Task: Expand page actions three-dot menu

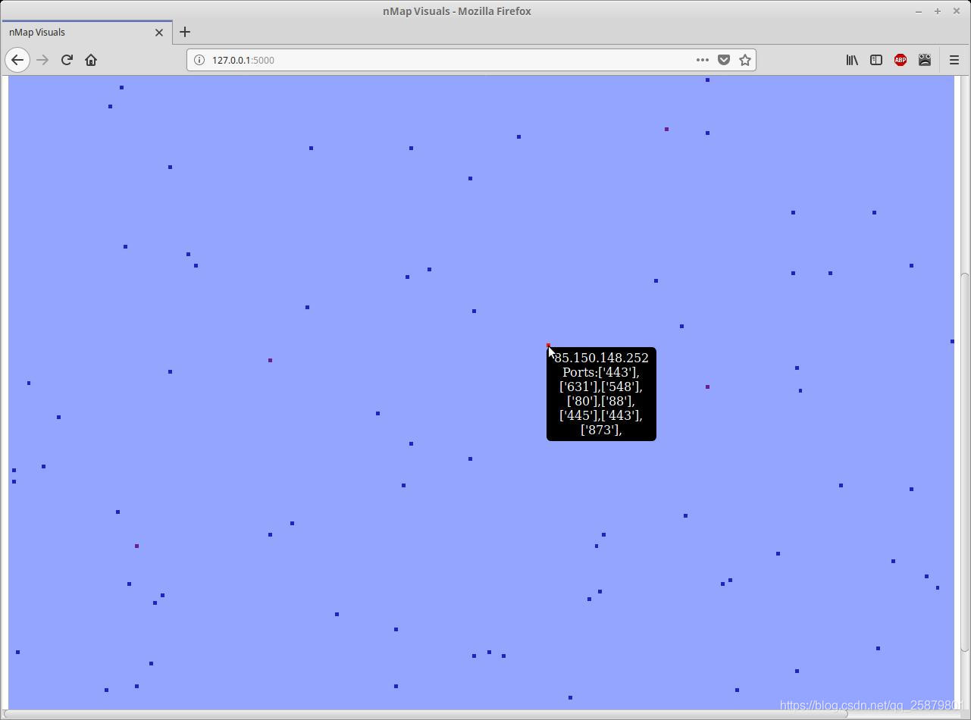Action: click(703, 60)
